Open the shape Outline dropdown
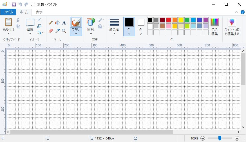The width and height of the screenshot is (246, 142). (x=101, y=20)
